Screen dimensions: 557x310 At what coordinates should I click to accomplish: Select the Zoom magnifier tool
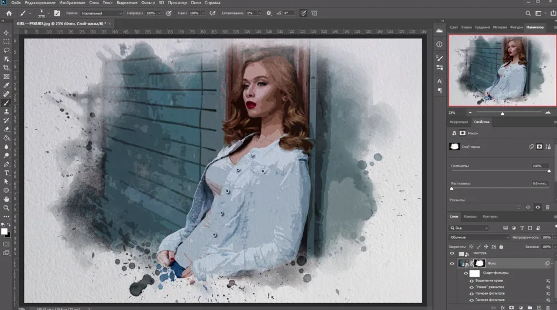[x=6, y=207]
